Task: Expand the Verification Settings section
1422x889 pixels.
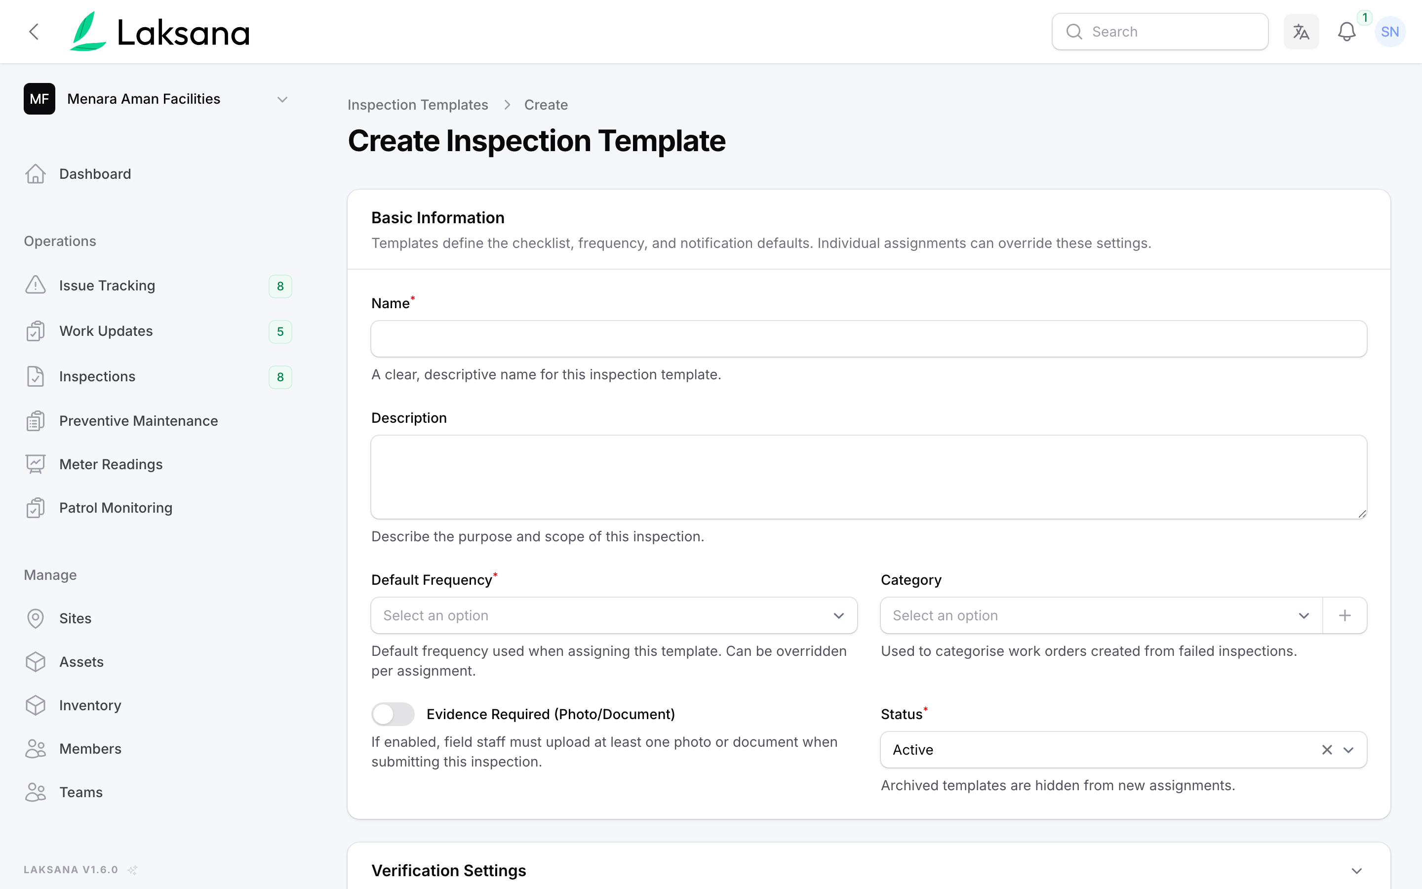Action: click(x=1357, y=871)
